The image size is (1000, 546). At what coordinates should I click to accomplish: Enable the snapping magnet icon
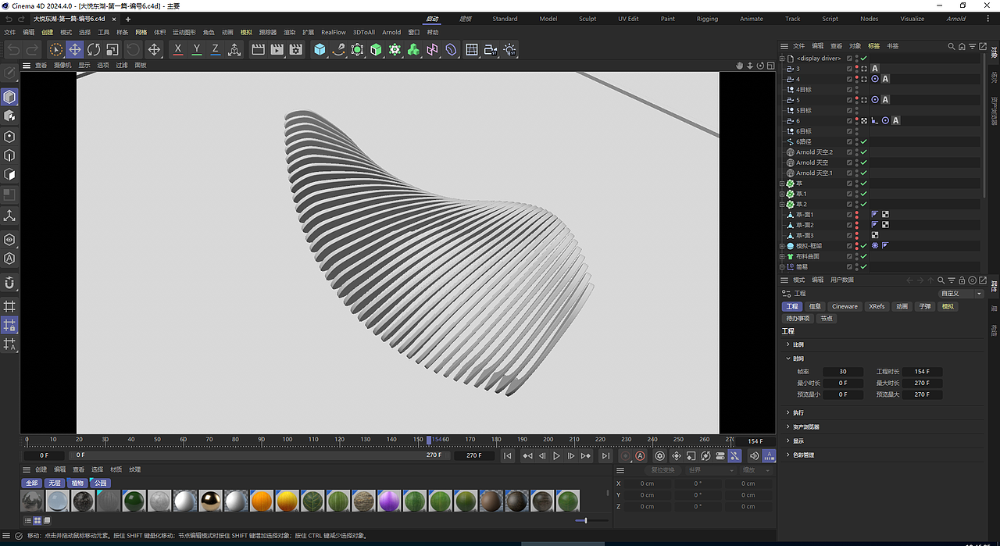coord(9,282)
